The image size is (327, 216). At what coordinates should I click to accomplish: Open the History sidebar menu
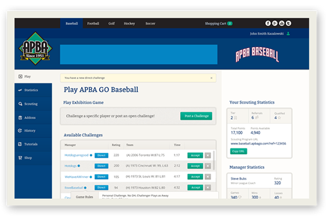tap(33, 130)
